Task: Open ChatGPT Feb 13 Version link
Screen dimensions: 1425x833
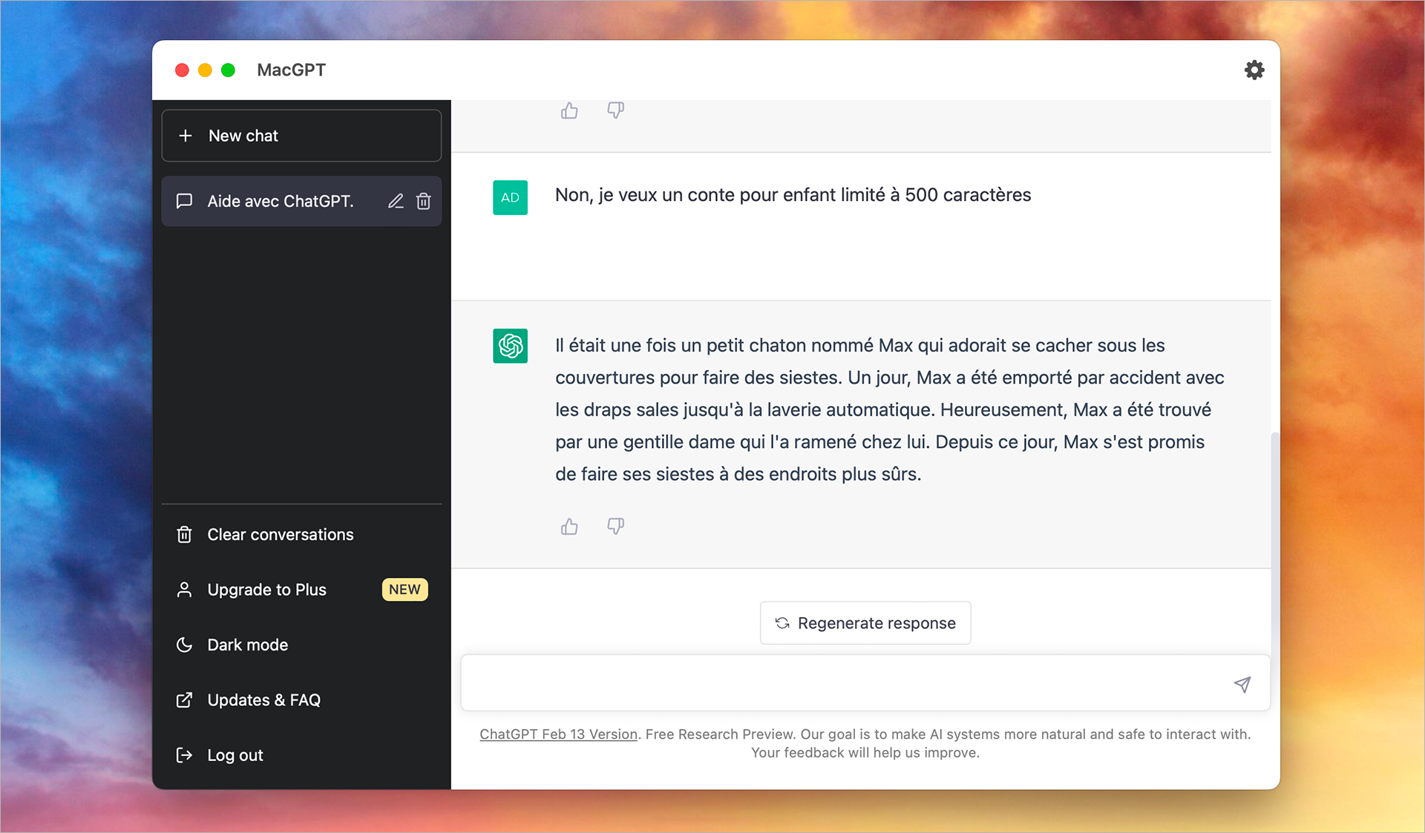Action: pos(558,734)
